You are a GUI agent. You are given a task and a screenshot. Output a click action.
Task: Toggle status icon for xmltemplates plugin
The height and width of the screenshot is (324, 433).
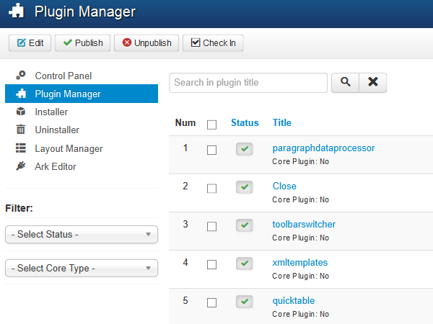point(245,264)
